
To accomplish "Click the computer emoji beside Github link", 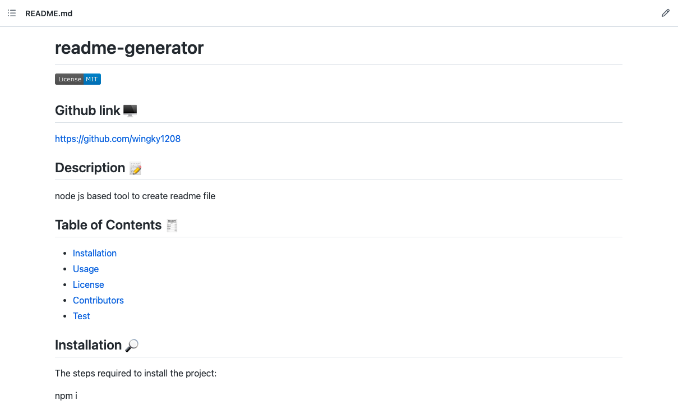I will pos(130,110).
